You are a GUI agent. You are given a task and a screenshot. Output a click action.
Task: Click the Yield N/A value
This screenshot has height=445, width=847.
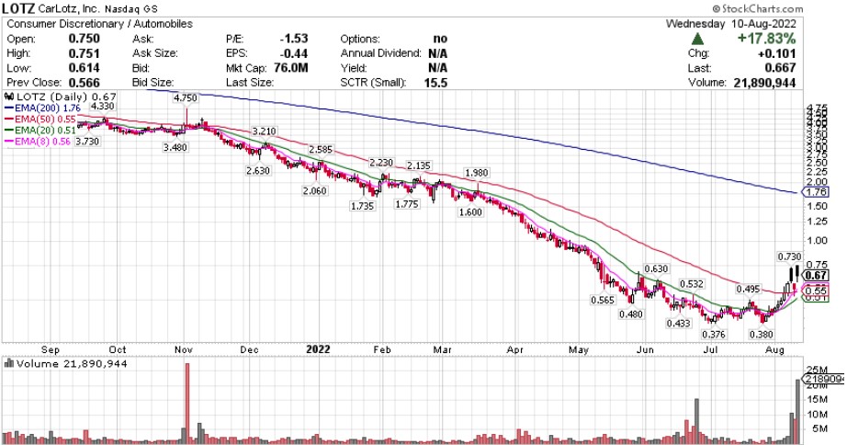(x=437, y=68)
